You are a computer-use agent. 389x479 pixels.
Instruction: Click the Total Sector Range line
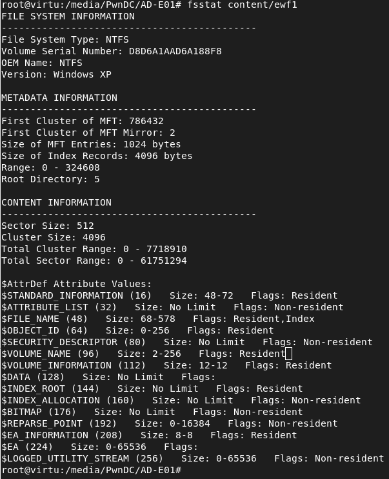coord(94,261)
